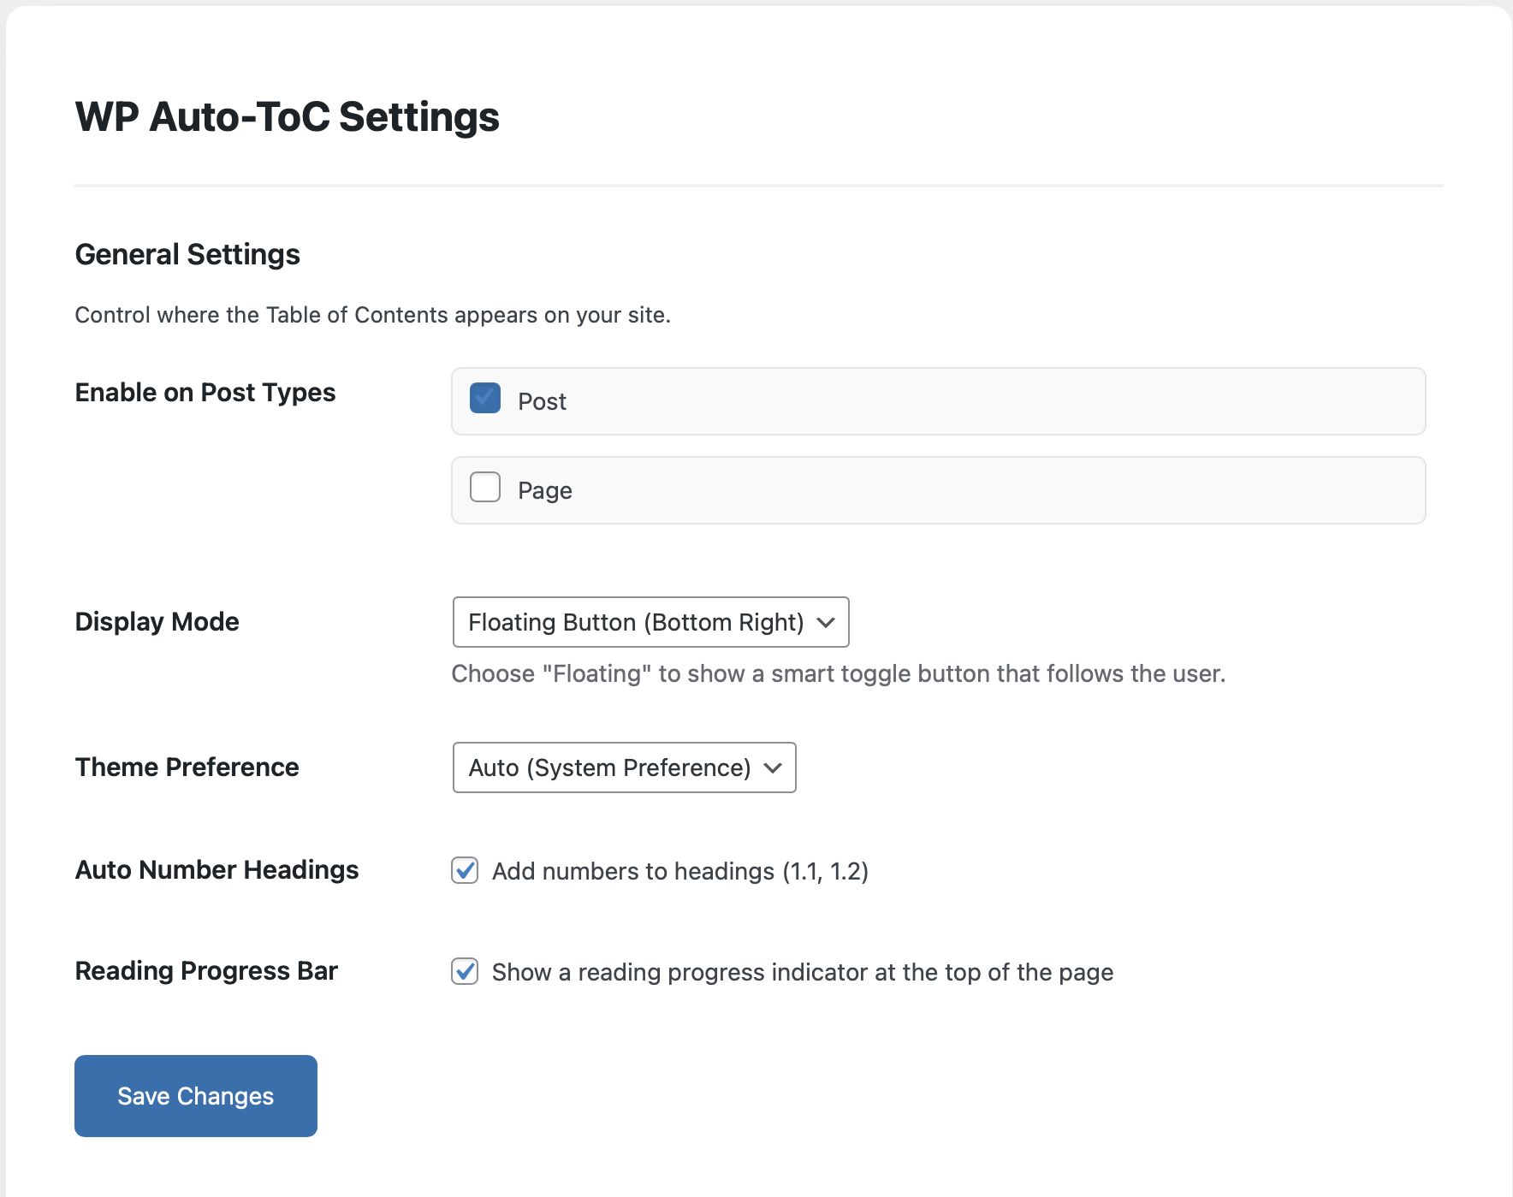This screenshot has height=1197, width=1513.
Task: Click the "Post" option label text
Action: point(542,401)
